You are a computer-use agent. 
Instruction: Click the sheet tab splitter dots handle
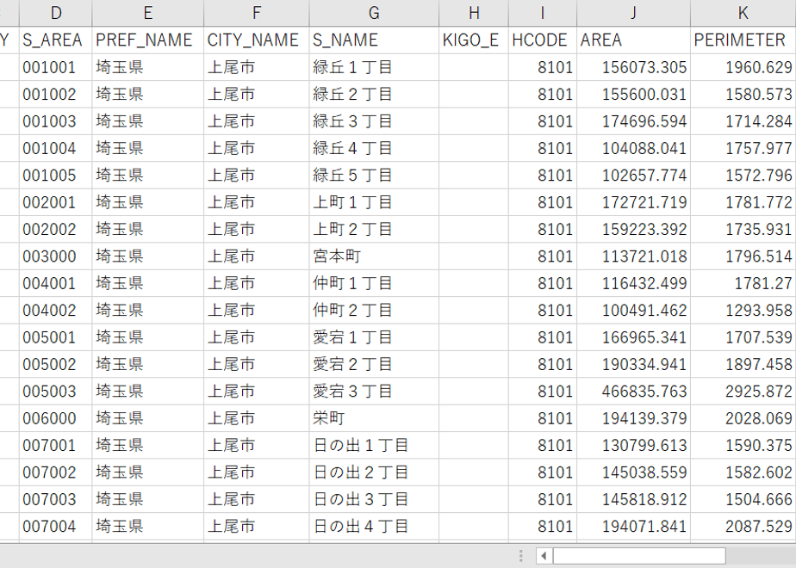[x=521, y=556]
